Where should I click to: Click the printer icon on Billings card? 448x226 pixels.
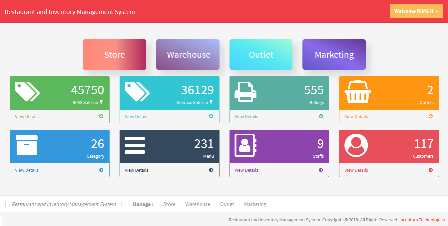[245, 91]
